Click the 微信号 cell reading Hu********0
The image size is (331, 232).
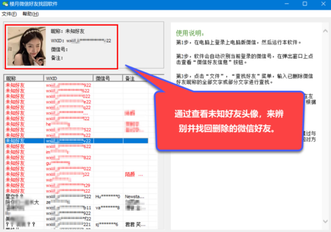pos(108,197)
